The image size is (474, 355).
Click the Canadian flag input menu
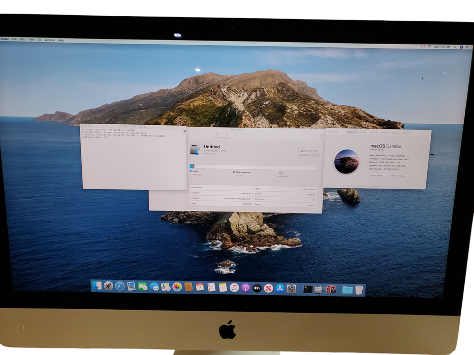[423, 47]
